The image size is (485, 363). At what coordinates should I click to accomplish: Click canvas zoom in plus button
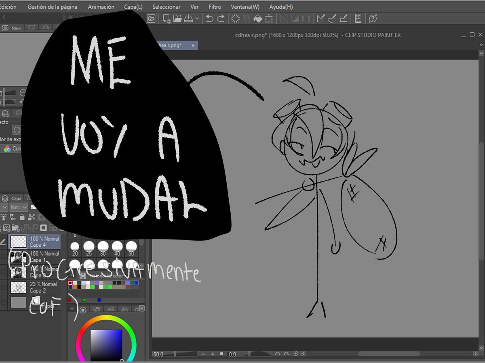point(213,354)
